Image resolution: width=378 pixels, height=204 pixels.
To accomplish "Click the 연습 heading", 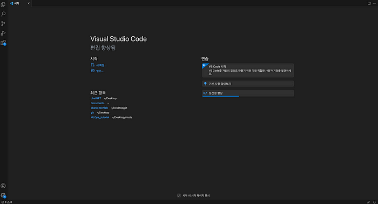I will click(x=205, y=59).
